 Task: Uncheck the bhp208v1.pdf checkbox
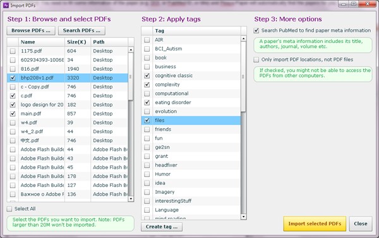coord(13,78)
